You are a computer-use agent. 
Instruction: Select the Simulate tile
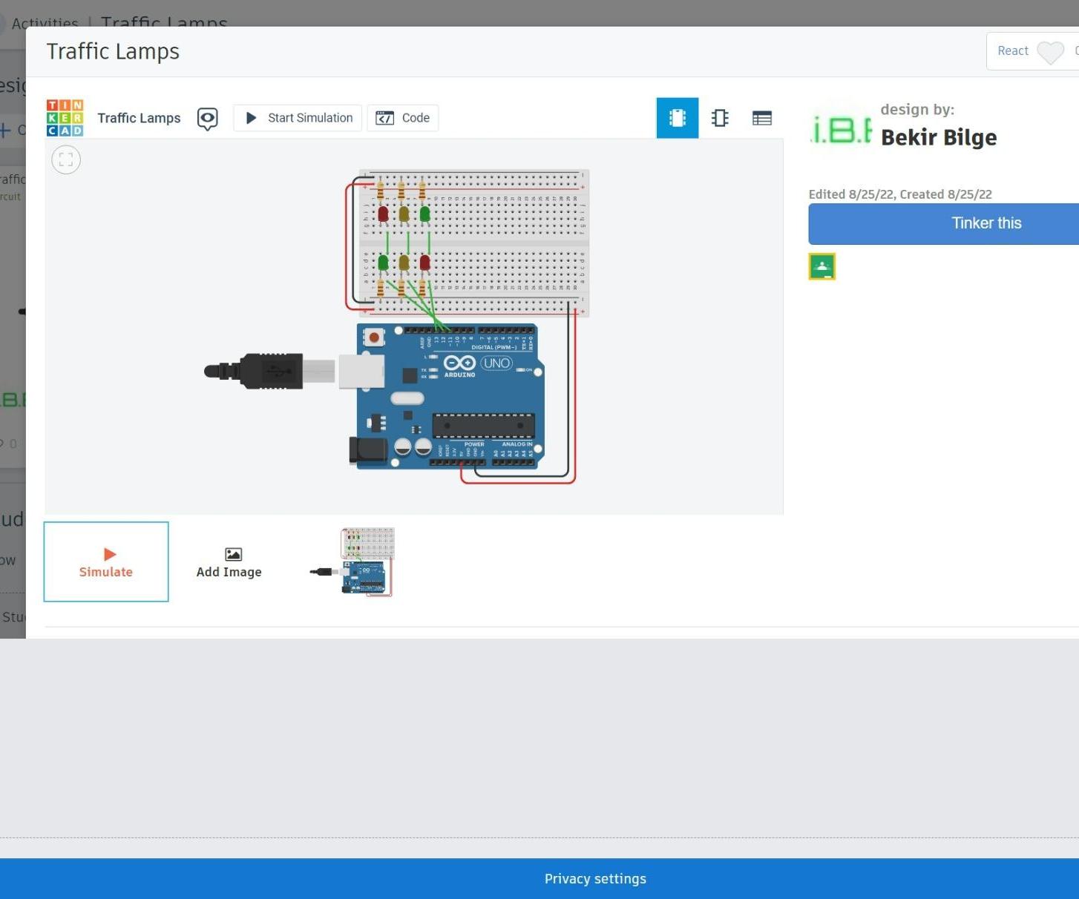[106, 562]
